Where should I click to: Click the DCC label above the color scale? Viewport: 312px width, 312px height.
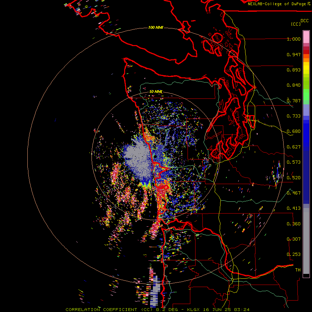[x=305, y=21]
